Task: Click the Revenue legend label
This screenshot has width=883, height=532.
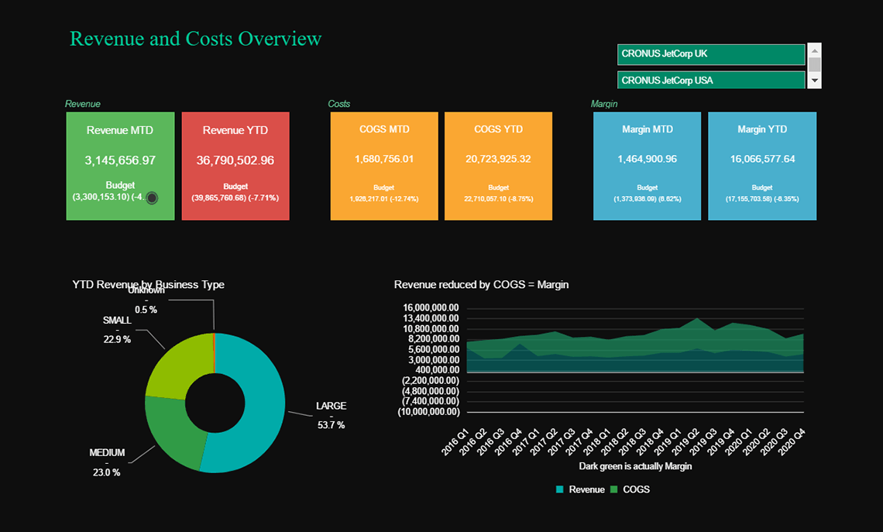Action: [x=586, y=489]
